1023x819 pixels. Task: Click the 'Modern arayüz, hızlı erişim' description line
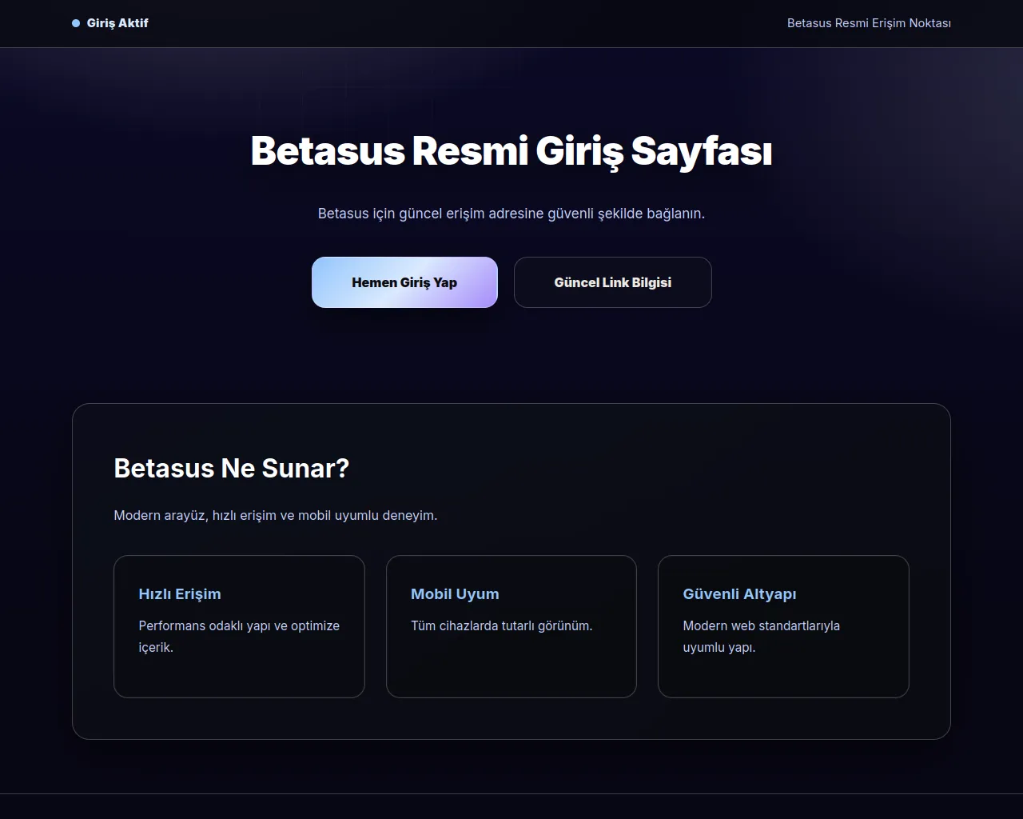pos(276,515)
